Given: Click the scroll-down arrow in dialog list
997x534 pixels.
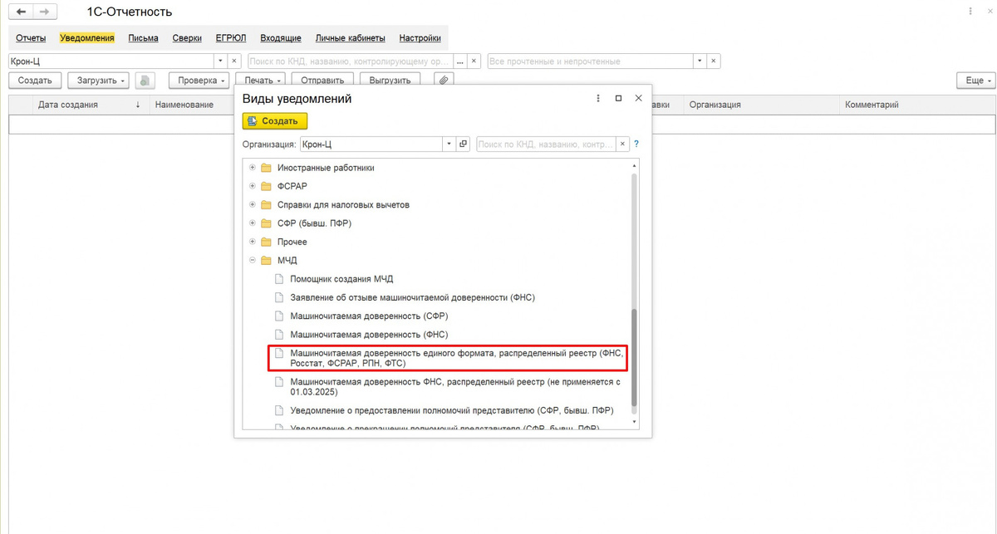Looking at the screenshot, I should [635, 422].
